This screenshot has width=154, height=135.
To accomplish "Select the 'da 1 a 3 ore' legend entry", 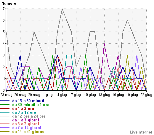I will point(23,108).
